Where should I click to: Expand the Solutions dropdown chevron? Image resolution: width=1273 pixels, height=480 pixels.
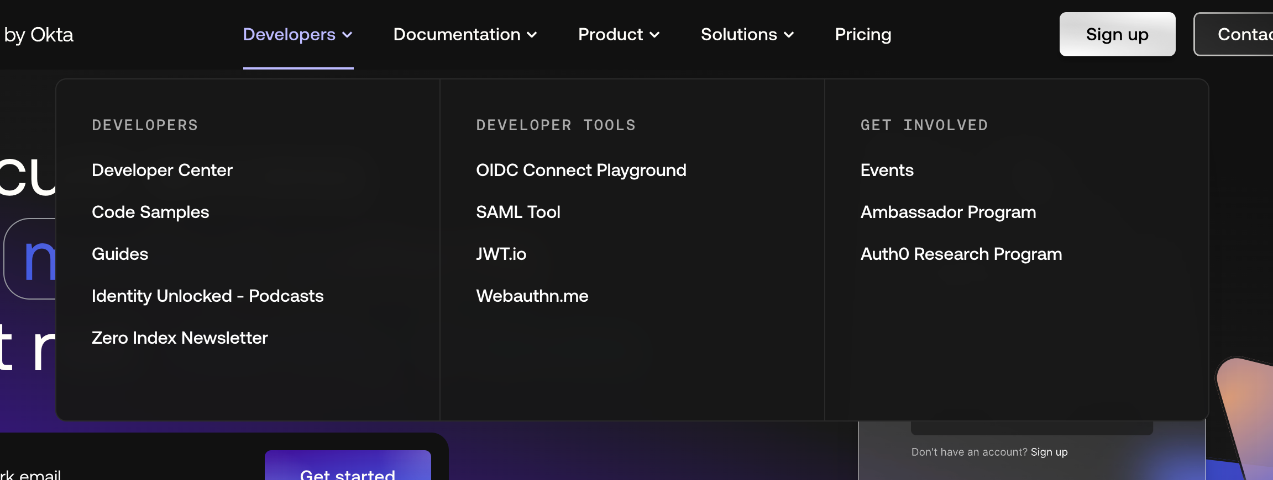[x=789, y=35]
